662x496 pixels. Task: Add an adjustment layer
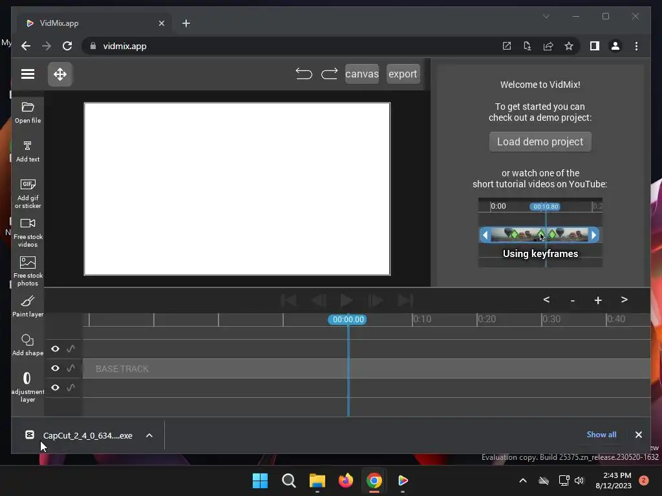(28, 387)
